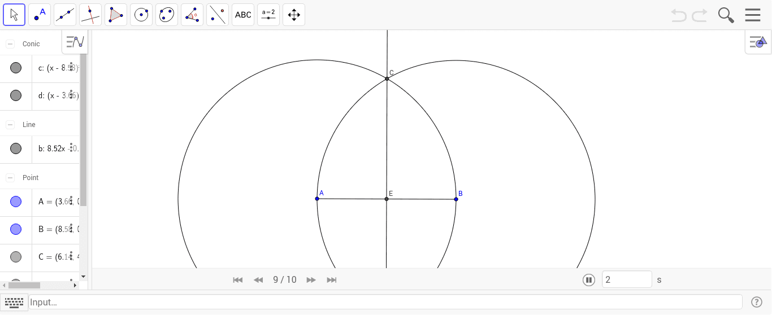Select the Move Graphics View tool

294,15
